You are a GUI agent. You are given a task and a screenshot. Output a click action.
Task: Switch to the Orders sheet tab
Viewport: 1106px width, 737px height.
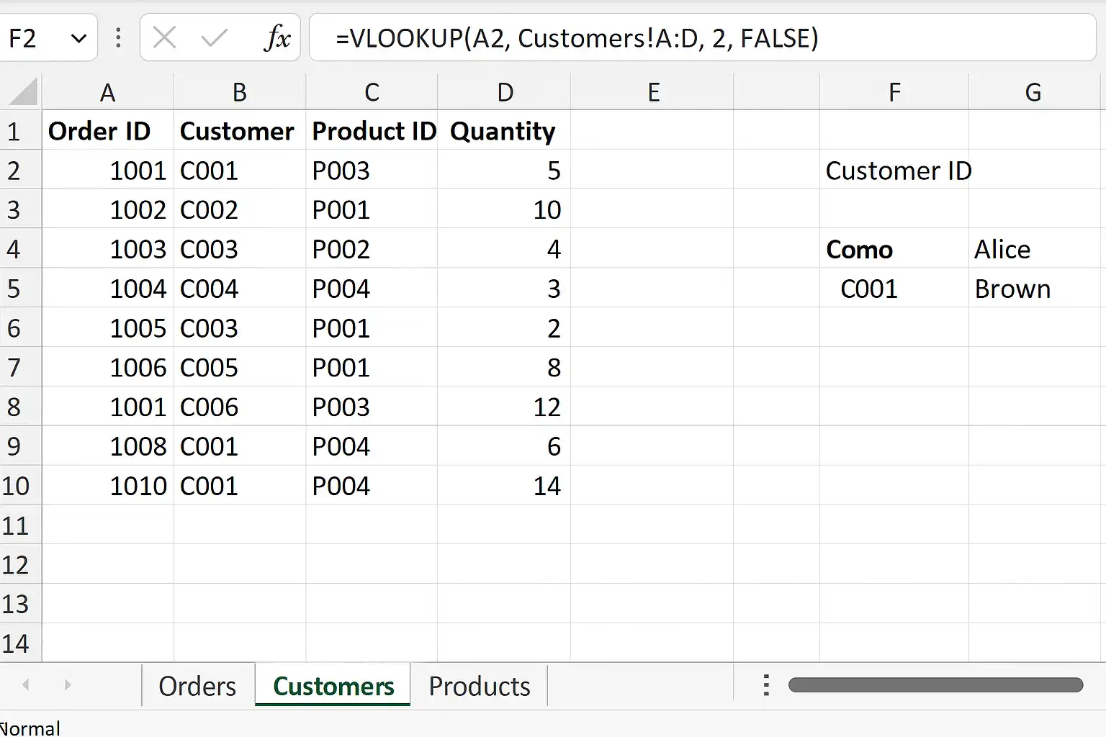(197, 686)
